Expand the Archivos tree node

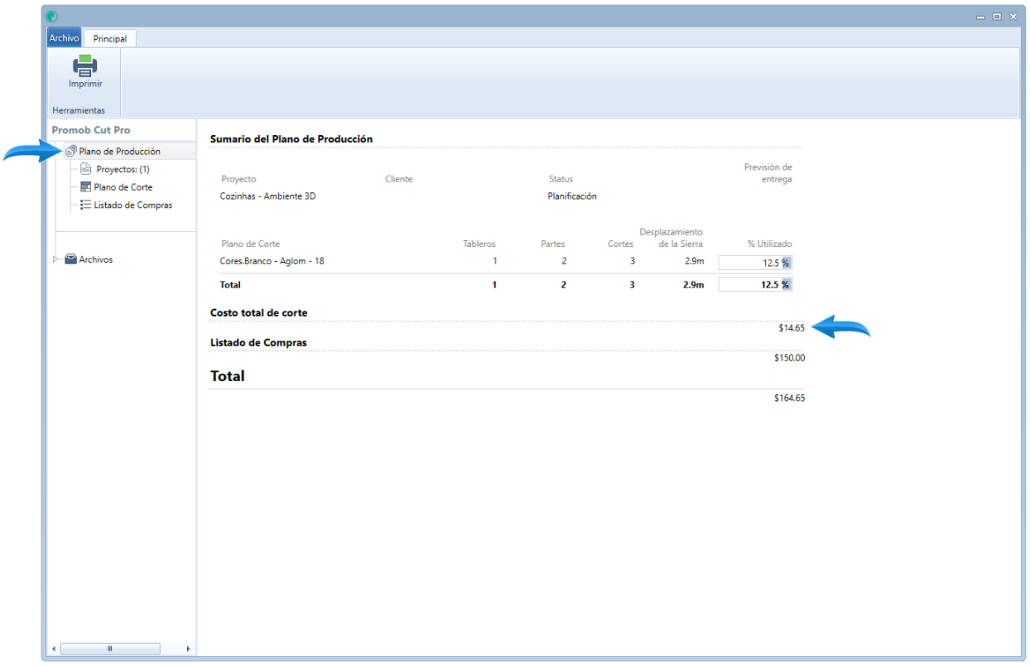pyautogui.click(x=55, y=259)
